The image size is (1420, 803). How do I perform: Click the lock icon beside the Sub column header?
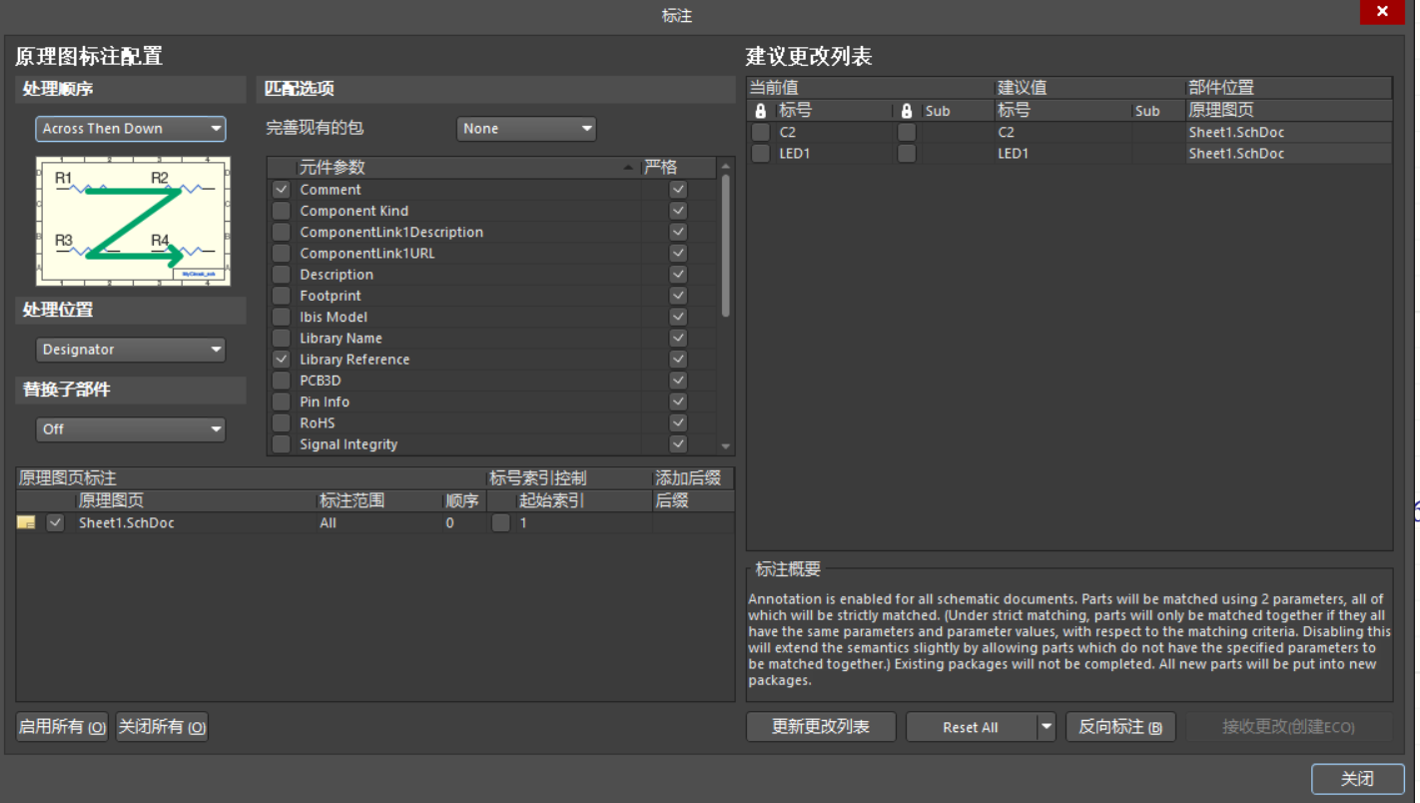(907, 110)
